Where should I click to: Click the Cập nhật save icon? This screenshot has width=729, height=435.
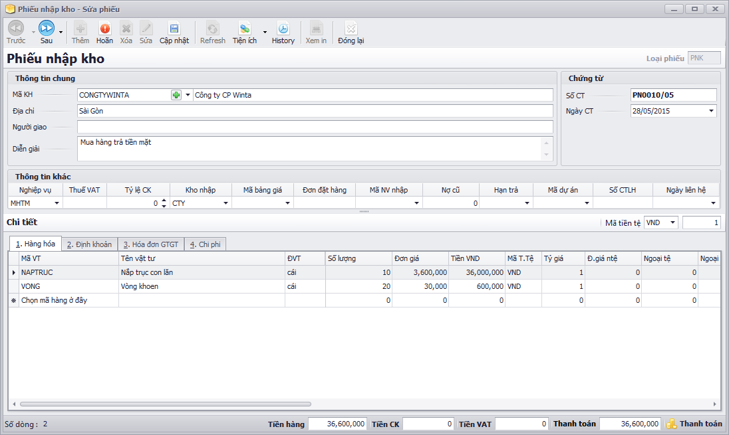174,29
